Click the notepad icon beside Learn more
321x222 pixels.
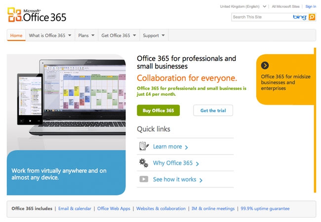144,146
